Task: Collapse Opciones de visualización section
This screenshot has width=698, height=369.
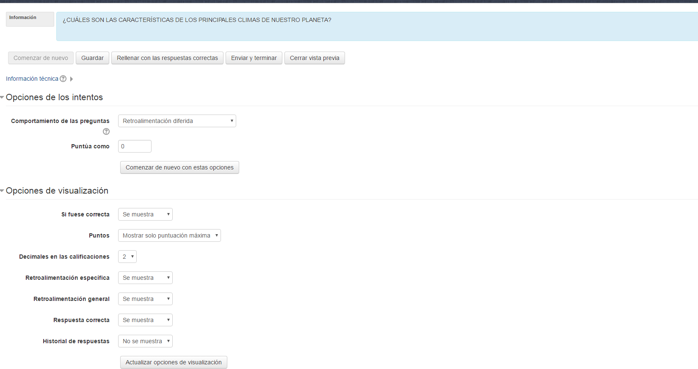Action: (x=3, y=191)
